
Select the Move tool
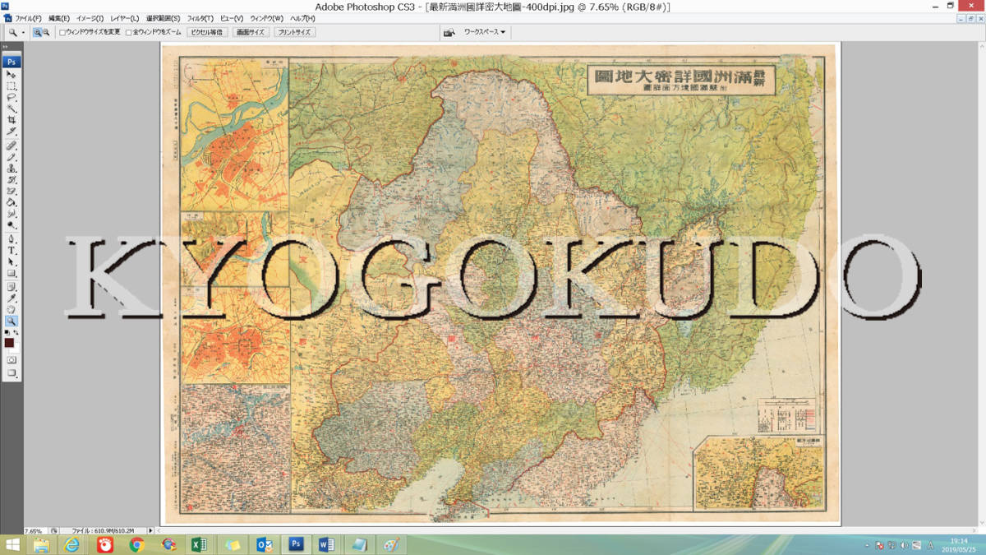pos(12,74)
